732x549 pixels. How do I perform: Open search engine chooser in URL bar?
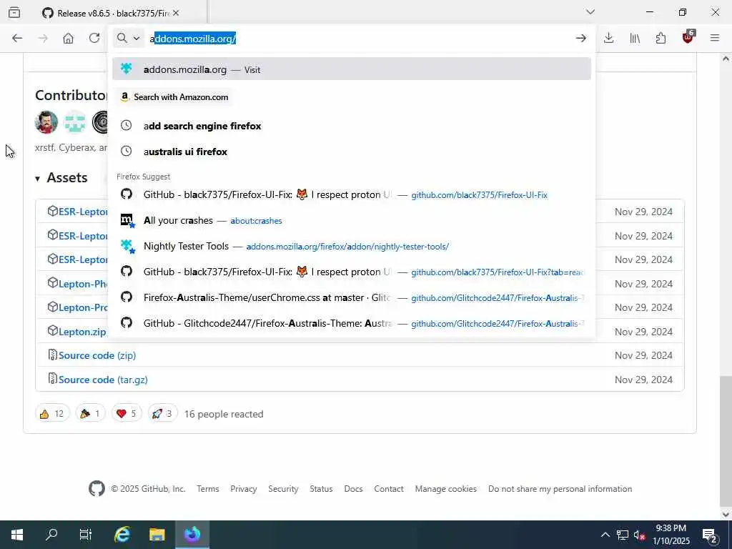coord(129,39)
